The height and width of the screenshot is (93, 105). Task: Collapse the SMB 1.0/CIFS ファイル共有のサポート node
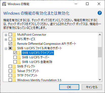6,49
